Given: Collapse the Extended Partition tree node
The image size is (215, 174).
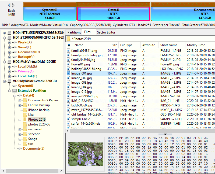Looking at the screenshot, I should [x=9, y=91].
